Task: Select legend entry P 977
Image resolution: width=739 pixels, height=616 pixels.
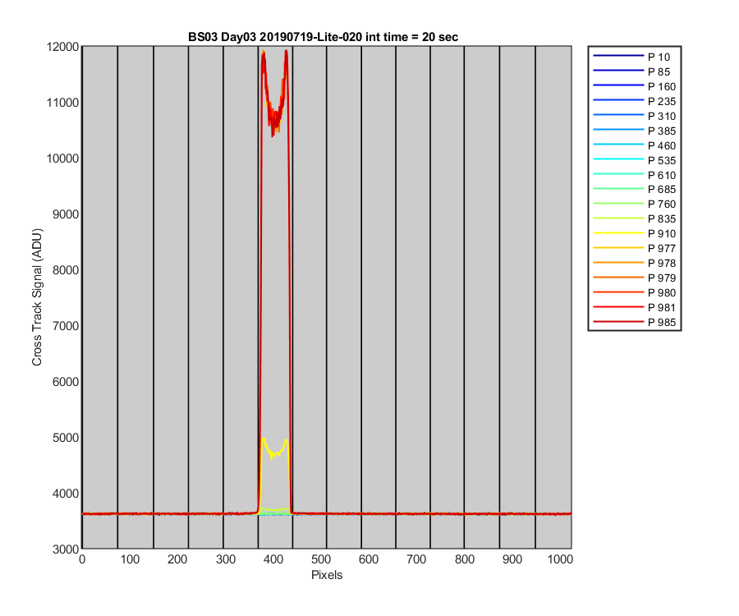Action: coord(635,248)
